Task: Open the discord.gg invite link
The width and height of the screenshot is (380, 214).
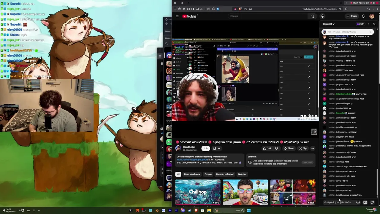Action: (x=192, y=160)
